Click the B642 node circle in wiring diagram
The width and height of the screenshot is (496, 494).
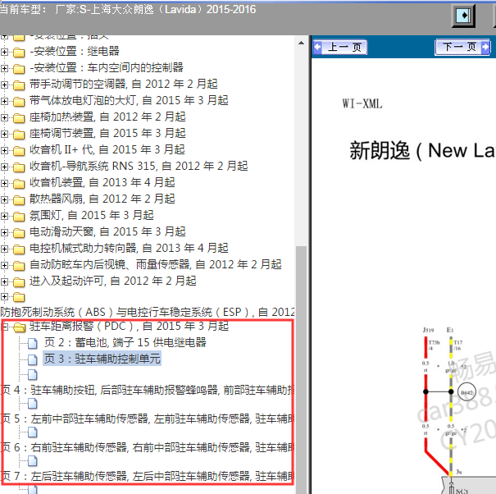[466, 392]
